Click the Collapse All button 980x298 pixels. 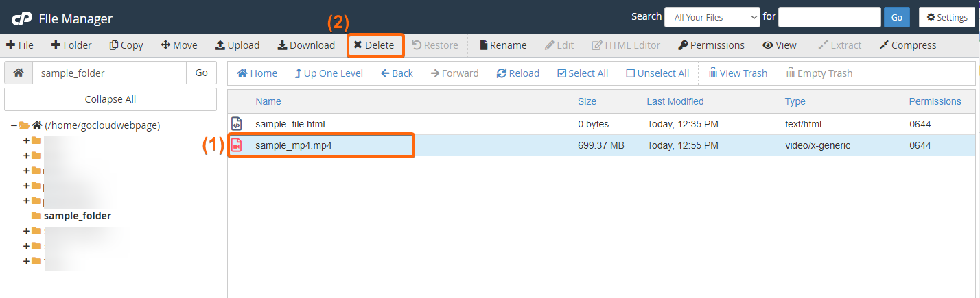click(x=110, y=99)
